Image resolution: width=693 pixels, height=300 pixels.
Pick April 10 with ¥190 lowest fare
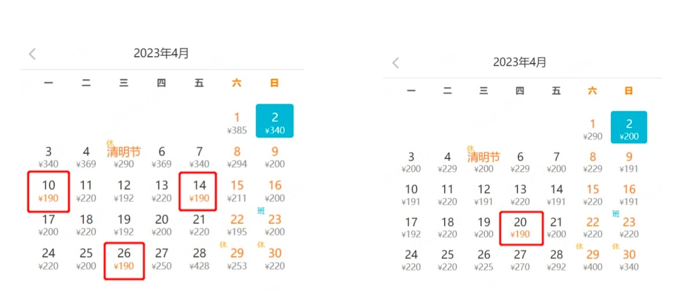click(49, 191)
